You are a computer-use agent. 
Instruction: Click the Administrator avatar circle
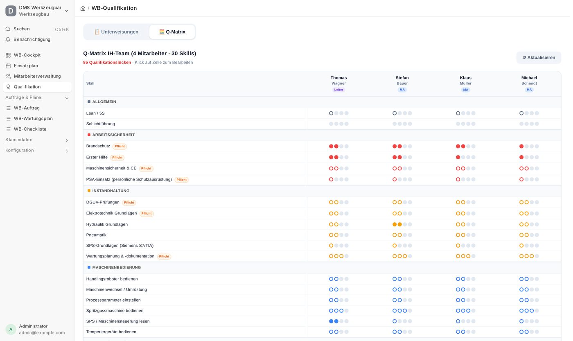click(x=11, y=330)
